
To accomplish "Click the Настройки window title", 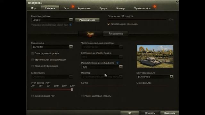I will pyautogui.click(x=35, y=3).
